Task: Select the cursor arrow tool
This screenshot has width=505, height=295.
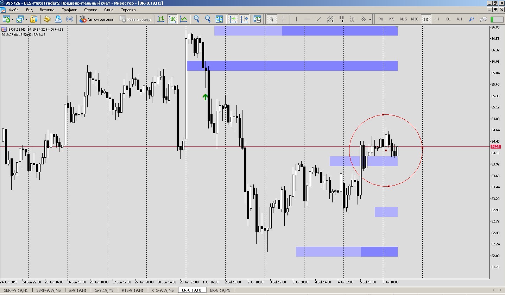Action: click(x=271, y=19)
